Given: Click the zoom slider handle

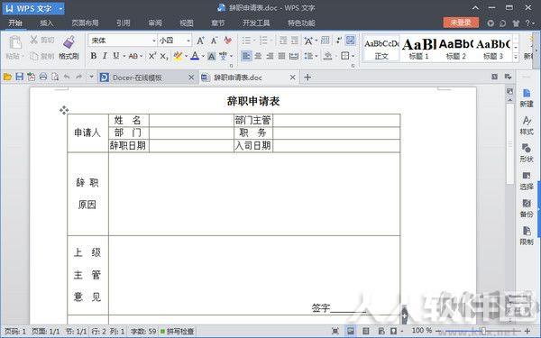Looking at the screenshot, I should pos(483,331).
